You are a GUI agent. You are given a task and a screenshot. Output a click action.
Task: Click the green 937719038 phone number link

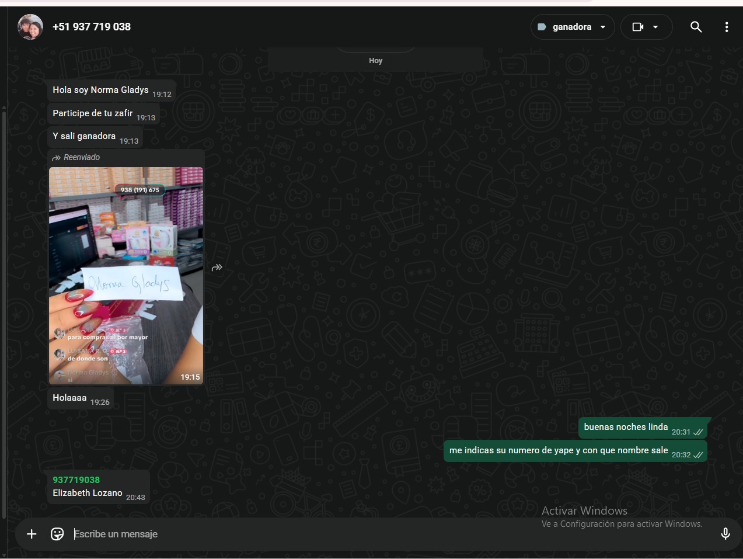point(76,480)
